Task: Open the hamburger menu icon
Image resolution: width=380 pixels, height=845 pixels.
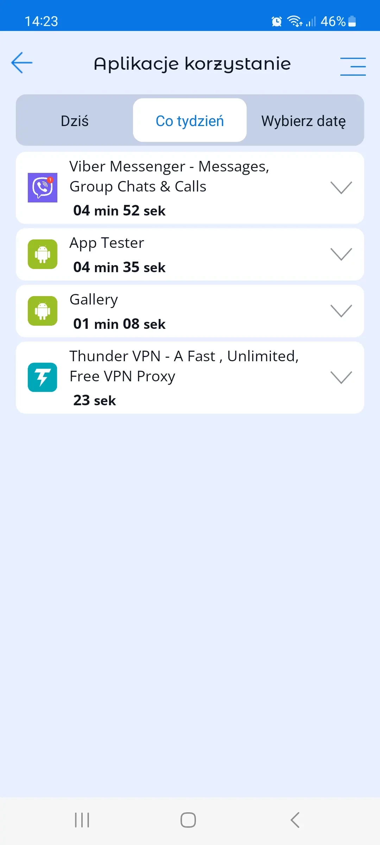Action: [x=353, y=67]
